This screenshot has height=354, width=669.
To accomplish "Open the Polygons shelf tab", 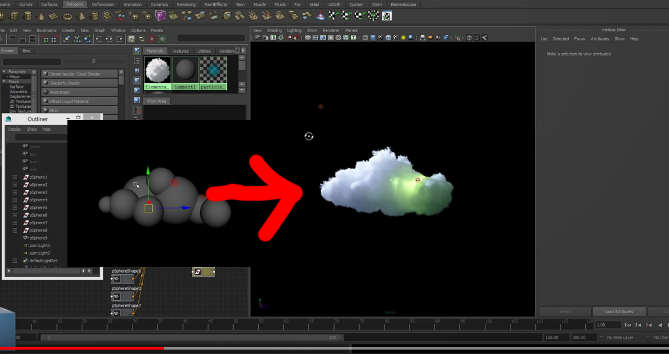I will point(75,4).
